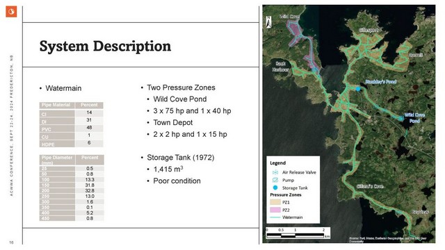
Task: Click the Wild Cove Pond map label
Action: click(414, 118)
